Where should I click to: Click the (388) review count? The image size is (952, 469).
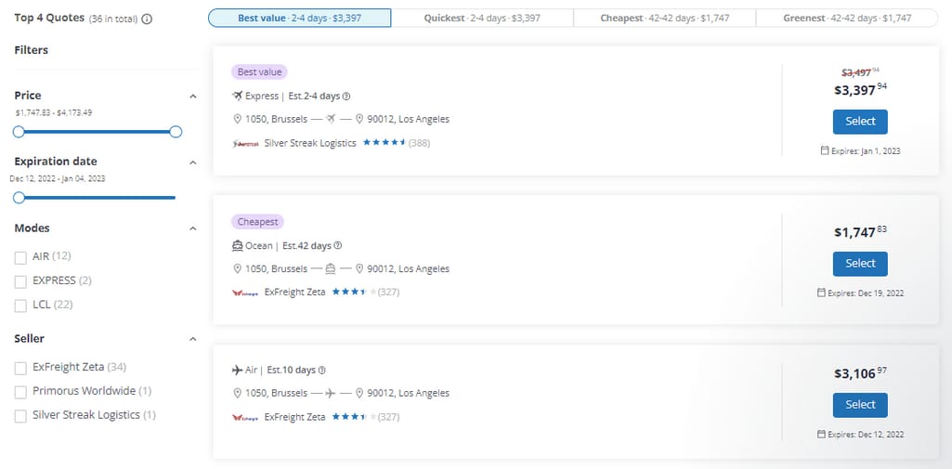tap(419, 143)
